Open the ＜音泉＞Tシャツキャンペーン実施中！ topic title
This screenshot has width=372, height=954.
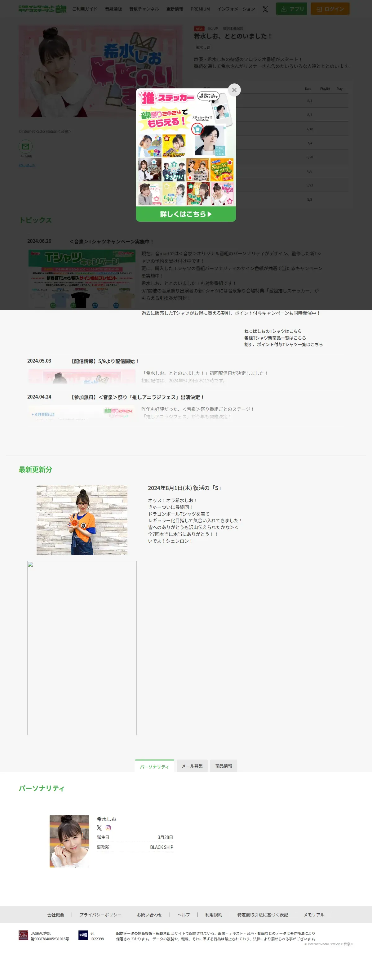tap(111, 242)
